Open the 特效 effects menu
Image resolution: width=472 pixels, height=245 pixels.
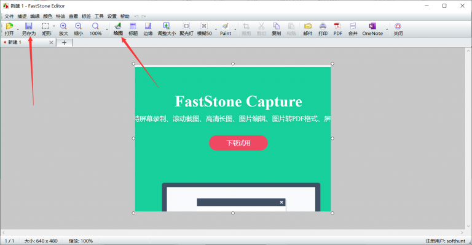(60, 16)
